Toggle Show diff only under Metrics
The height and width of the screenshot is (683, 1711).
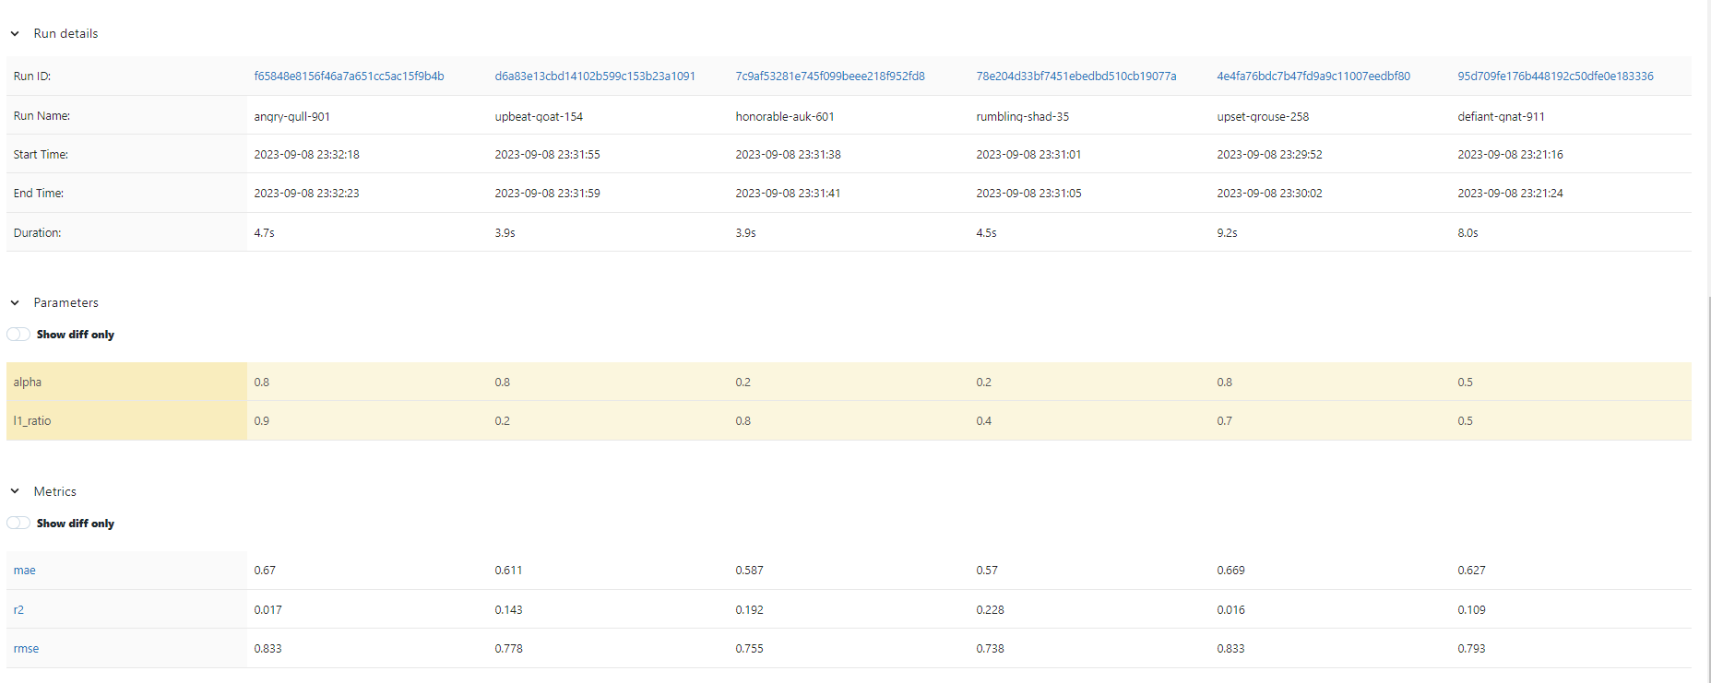click(x=18, y=524)
